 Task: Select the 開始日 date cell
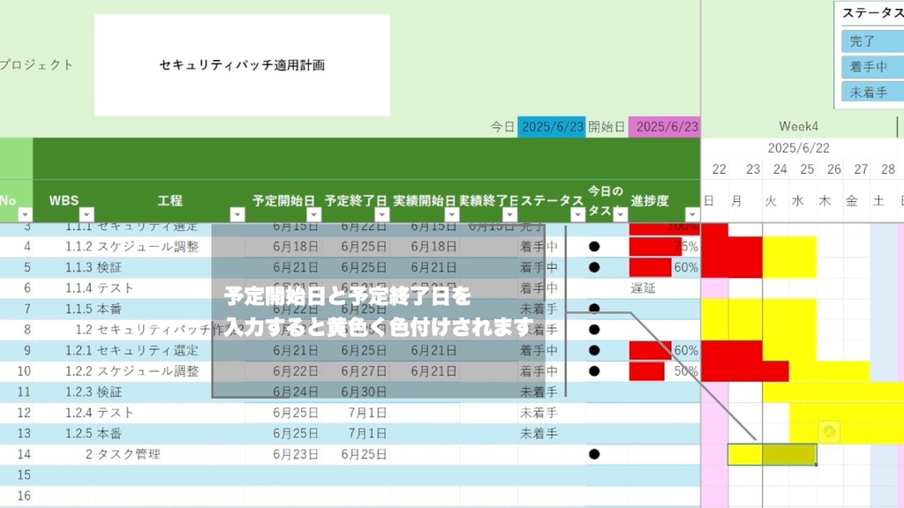[x=667, y=126]
